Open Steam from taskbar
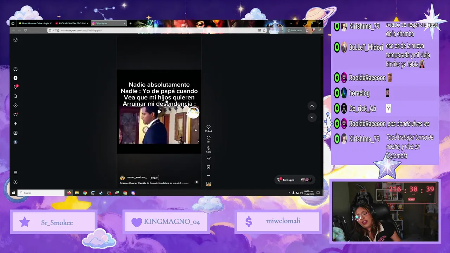This screenshot has height=253, width=450. click(101, 193)
